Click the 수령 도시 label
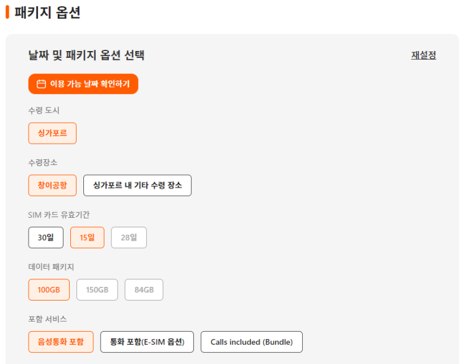462x364 pixels. (44, 110)
